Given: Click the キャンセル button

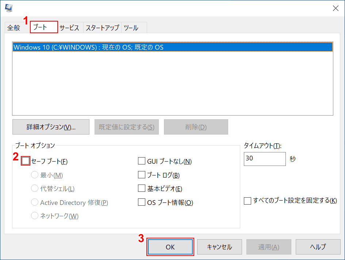Looking at the screenshot, I should (x=219, y=247).
